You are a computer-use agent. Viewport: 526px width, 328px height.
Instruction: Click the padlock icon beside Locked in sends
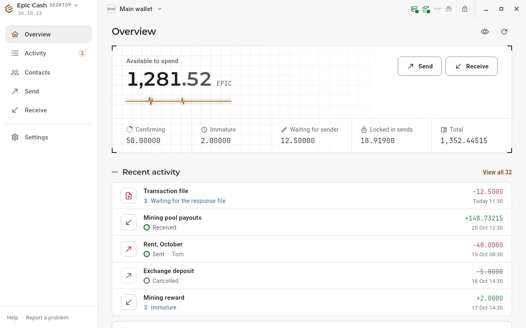364,130
